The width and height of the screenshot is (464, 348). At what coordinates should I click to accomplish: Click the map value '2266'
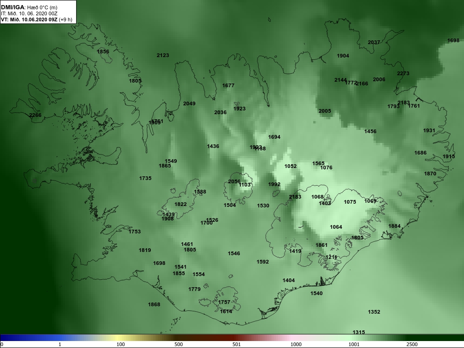(x=35, y=115)
